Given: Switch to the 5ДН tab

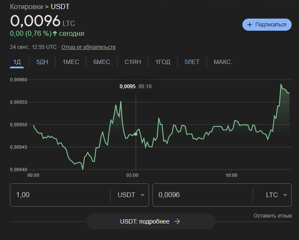Looking at the screenshot, I should (x=42, y=62).
